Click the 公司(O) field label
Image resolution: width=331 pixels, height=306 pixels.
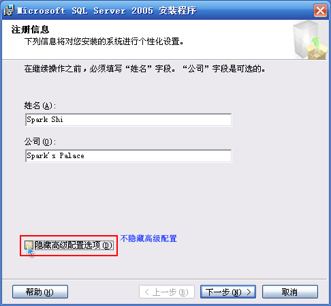(x=40, y=142)
